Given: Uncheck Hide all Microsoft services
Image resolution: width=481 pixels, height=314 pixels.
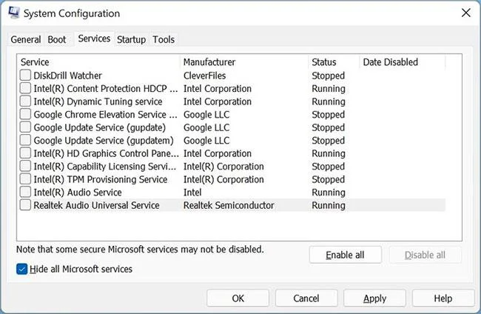Looking at the screenshot, I should pos(21,269).
